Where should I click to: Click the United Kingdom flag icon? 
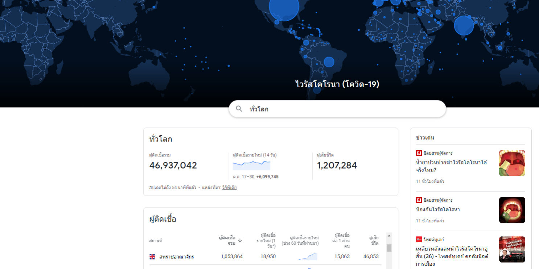tap(152, 257)
